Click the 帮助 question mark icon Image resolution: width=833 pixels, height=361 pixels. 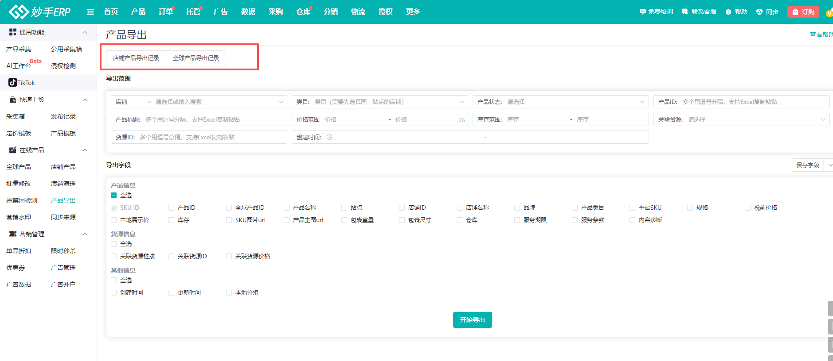click(x=728, y=12)
